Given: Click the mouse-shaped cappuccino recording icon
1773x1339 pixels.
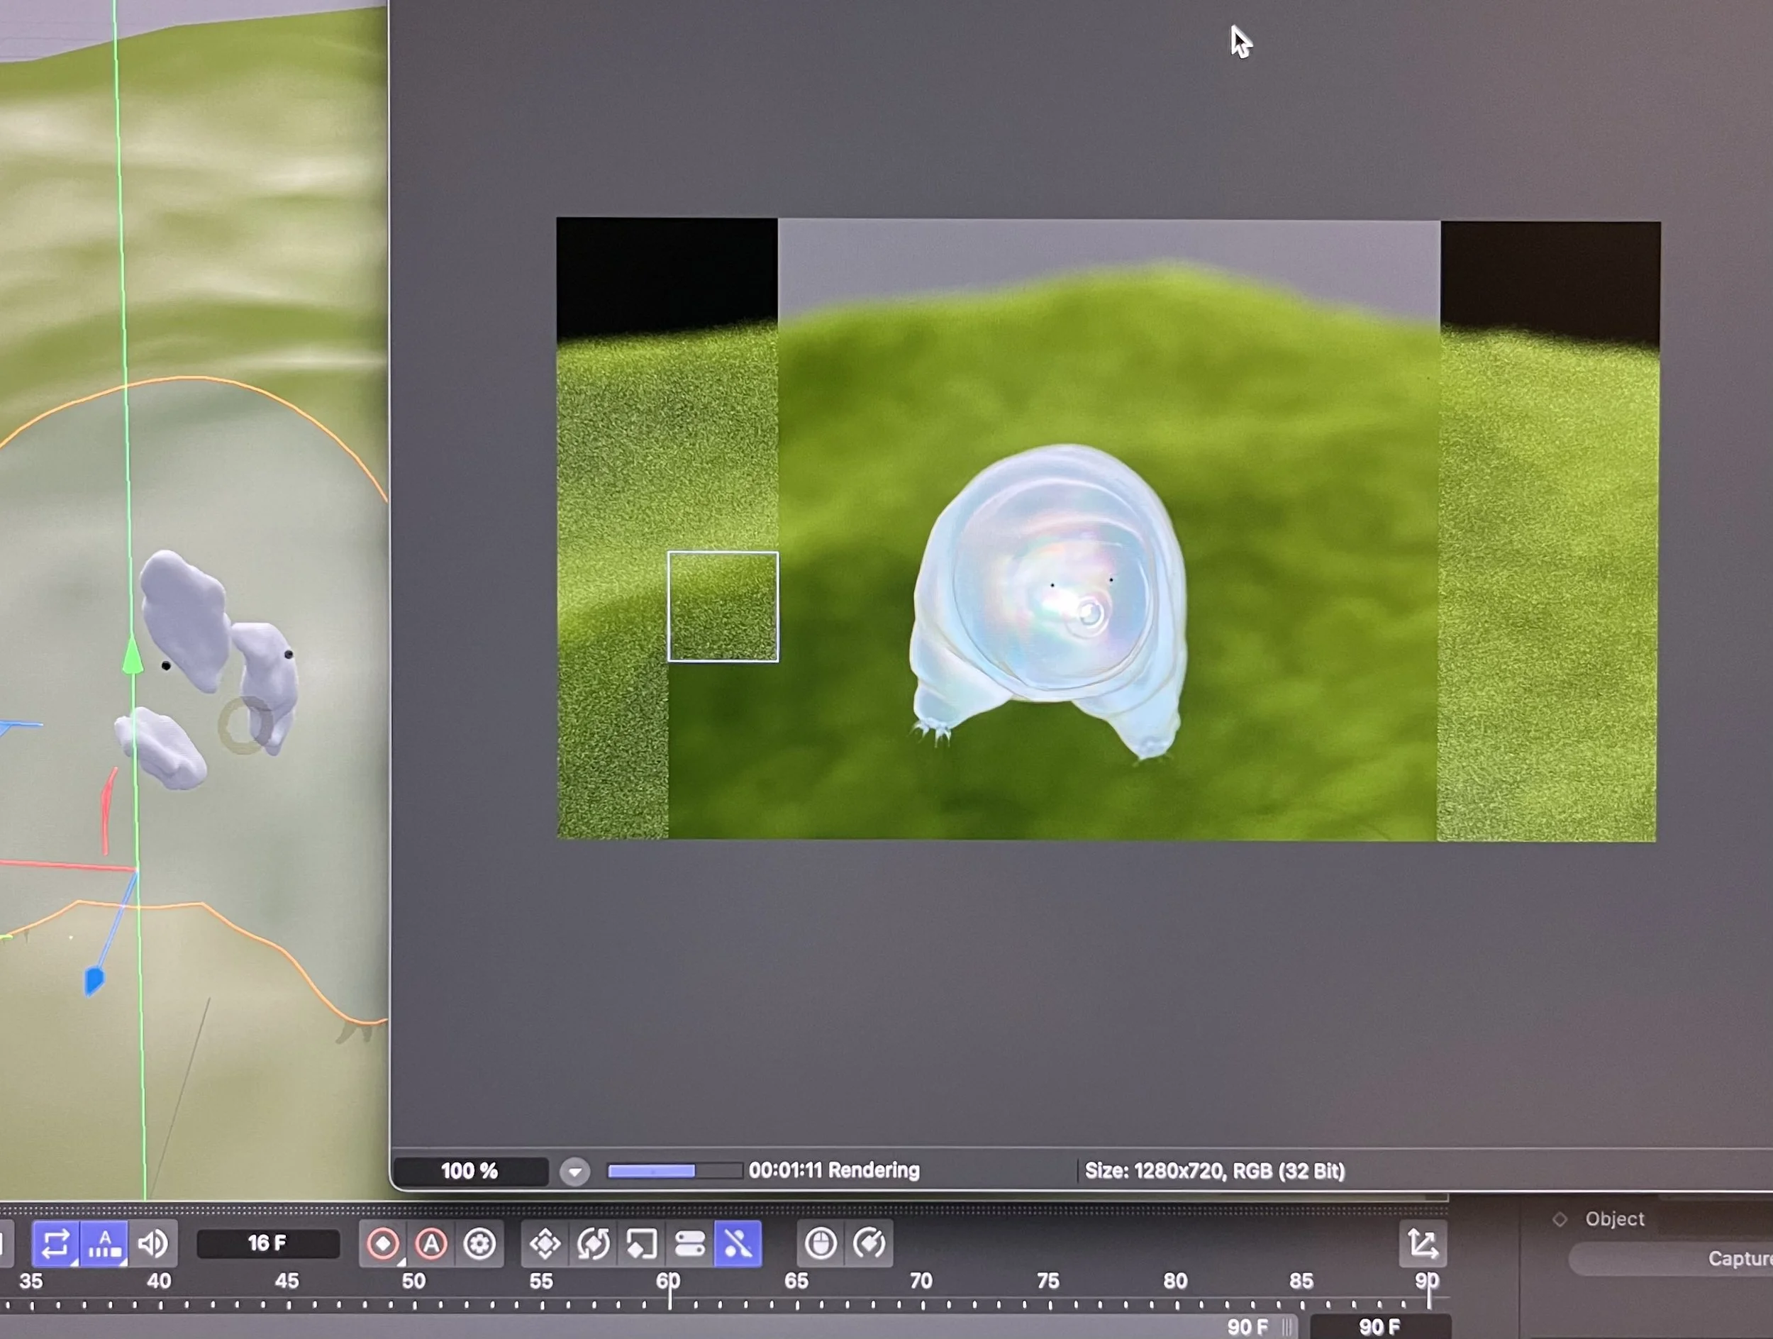Looking at the screenshot, I should click(x=821, y=1244).
